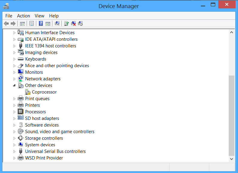The image size is (238, 173).
Task: Click the Update Driver Software toolbar icon
Action: (x=66, y=23)
